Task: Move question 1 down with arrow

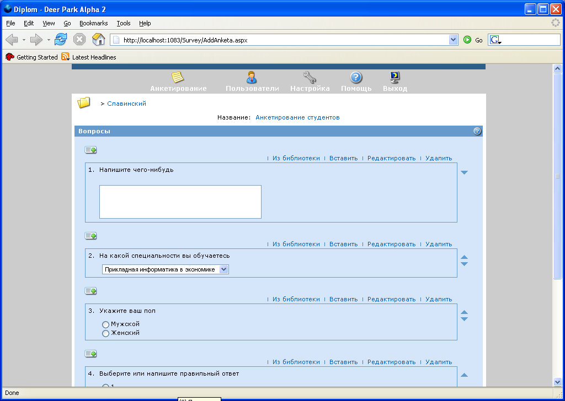Action: [465, 172]
